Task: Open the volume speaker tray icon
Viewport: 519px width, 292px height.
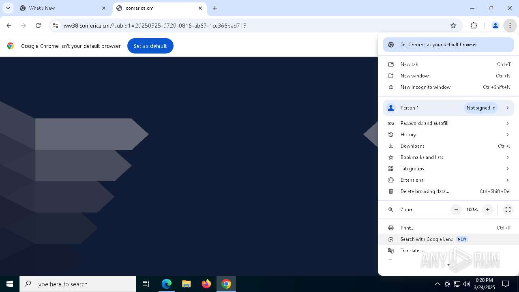Action: click(467, 284)
